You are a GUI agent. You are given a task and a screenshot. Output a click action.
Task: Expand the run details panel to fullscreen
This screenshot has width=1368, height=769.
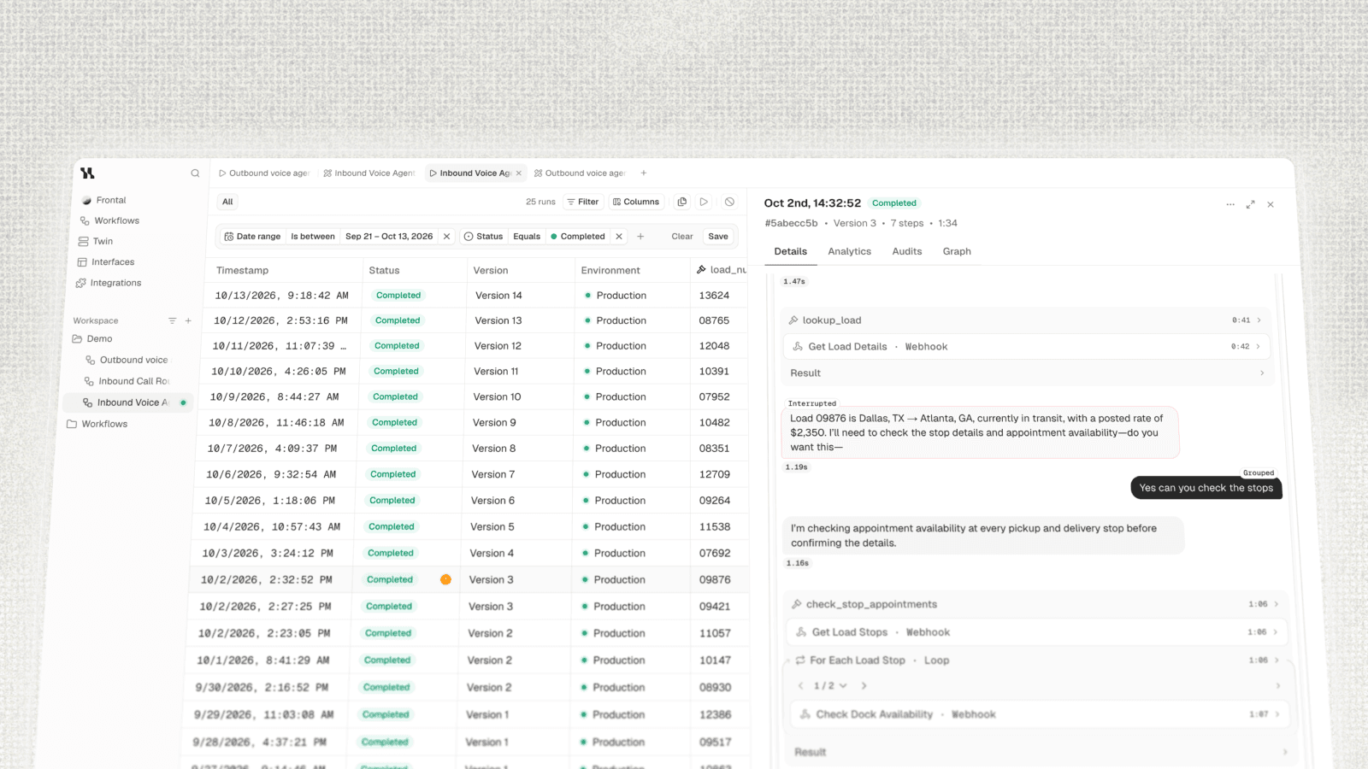pyautogui.click(x=1251, y=204)
